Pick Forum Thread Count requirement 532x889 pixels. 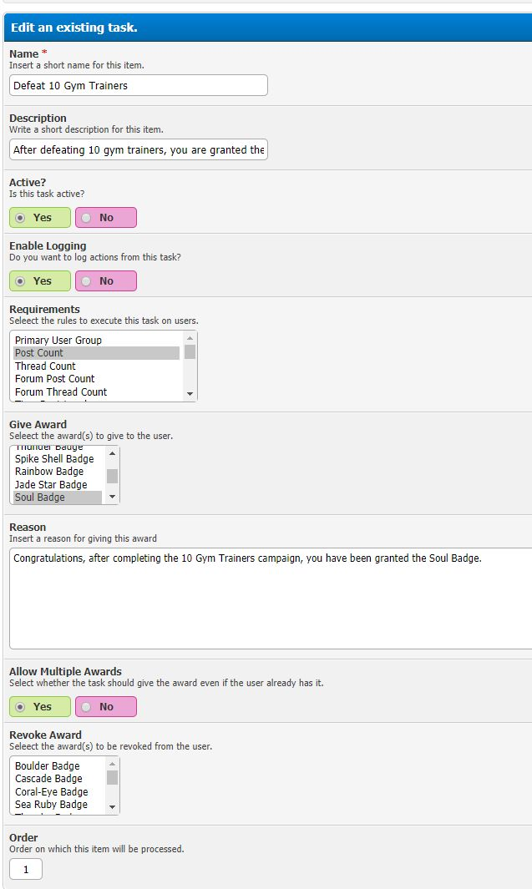click(61, 392)
